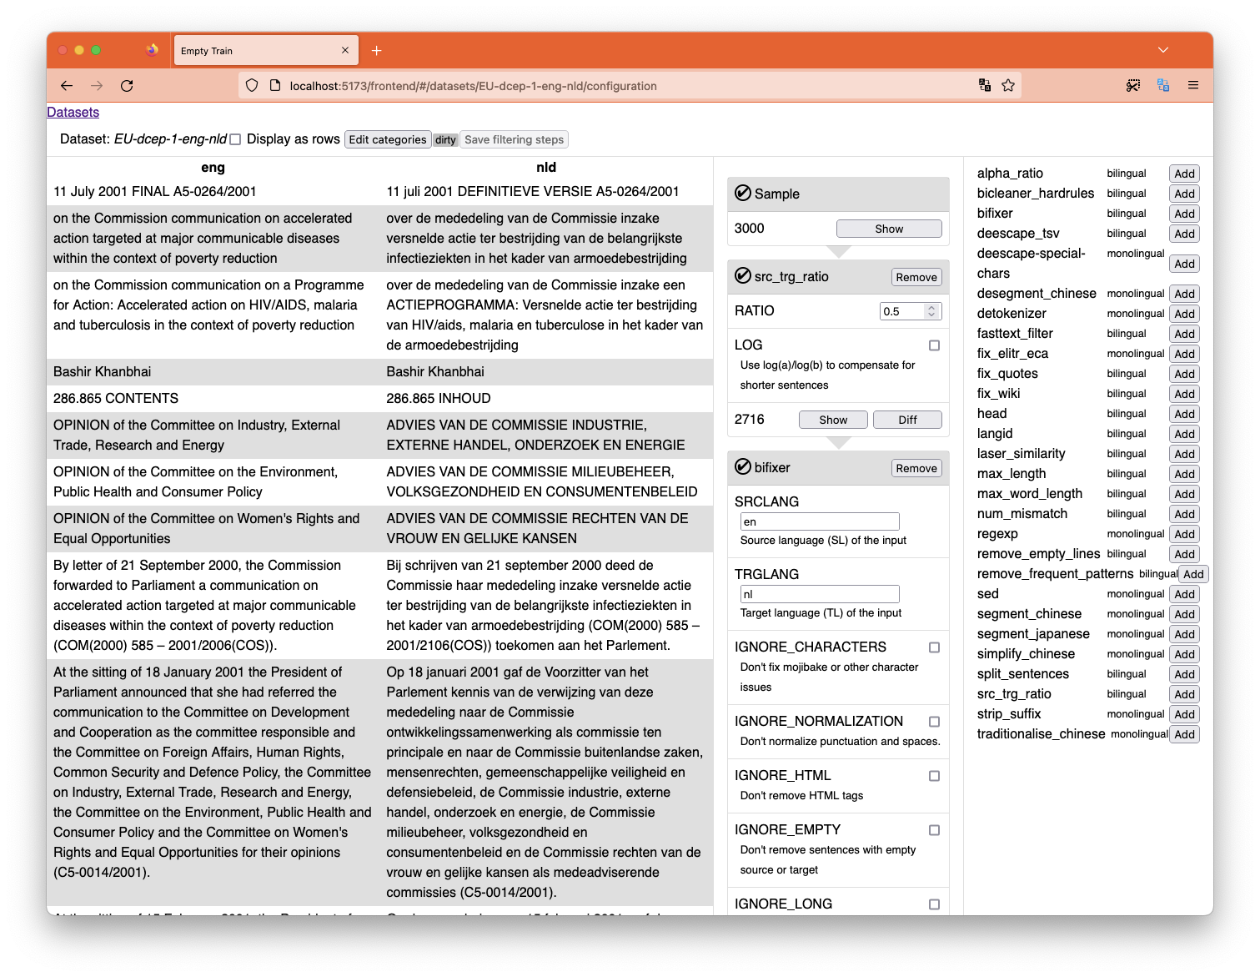Enable the LOG checkbox

coord(934,345)
